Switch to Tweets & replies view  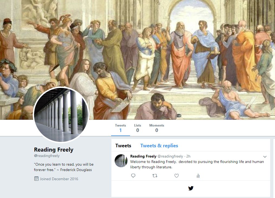click(x=159, y=145)
